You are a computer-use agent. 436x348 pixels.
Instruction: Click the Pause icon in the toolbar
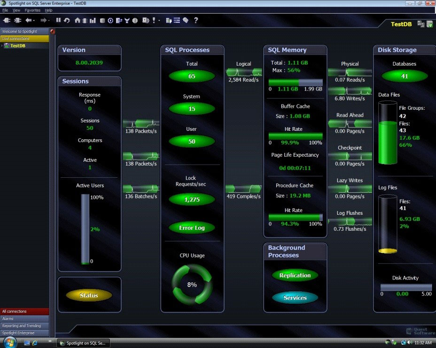pos(59,20)
